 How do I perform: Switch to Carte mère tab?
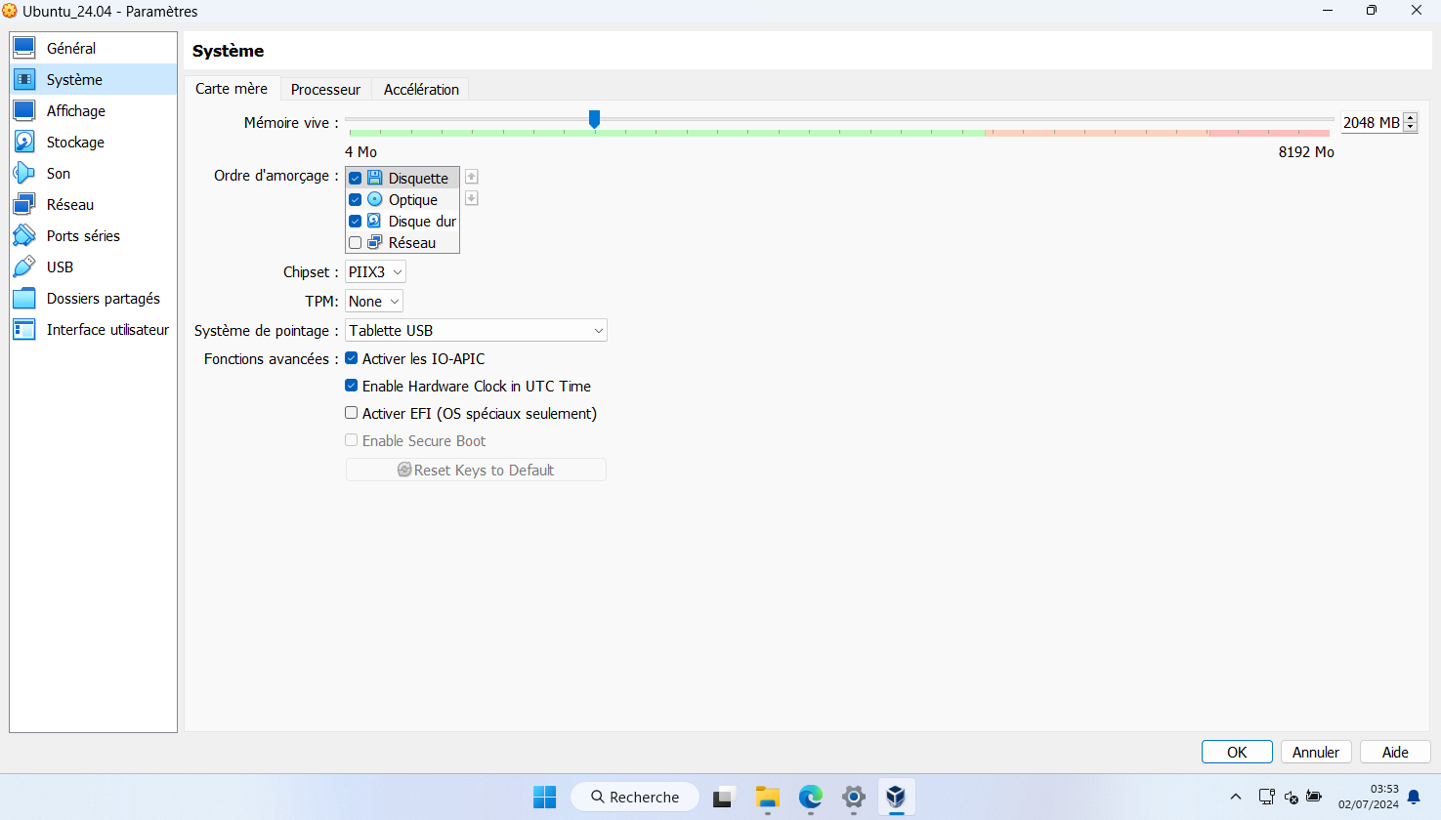click(x=232, y=88)
